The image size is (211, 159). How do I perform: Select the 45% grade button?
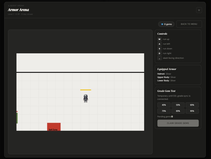164,105
